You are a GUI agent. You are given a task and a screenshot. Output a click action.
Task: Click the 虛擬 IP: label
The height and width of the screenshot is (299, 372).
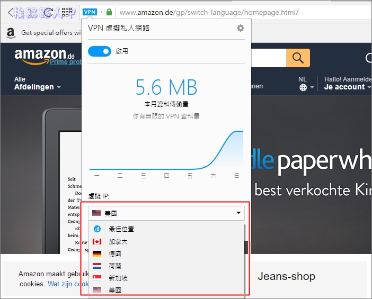[x=99, y=196]
